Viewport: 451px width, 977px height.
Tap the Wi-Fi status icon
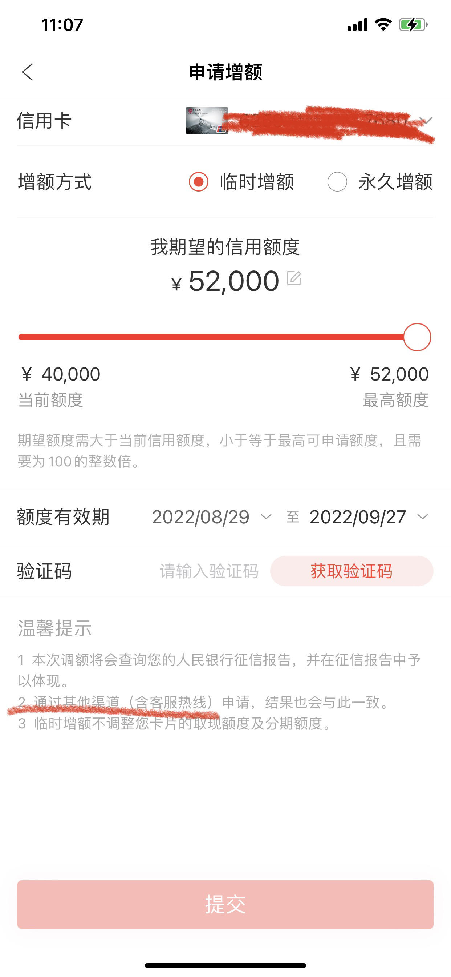tap(383, 25)
